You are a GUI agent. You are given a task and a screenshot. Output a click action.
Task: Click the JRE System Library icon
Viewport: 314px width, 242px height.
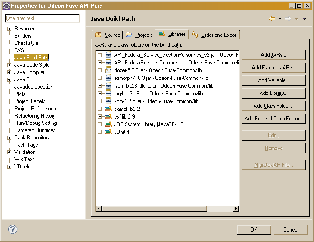[108, 124]
